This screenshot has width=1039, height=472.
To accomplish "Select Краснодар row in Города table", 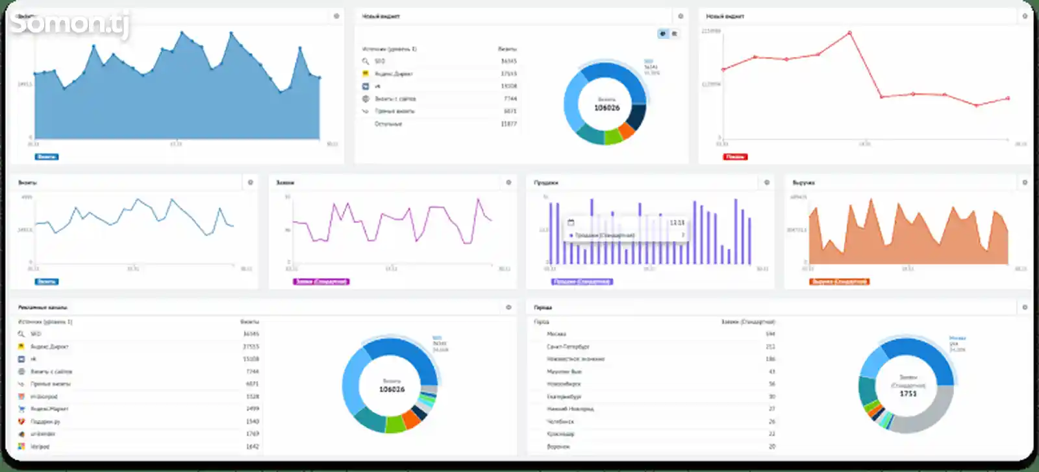I will coord(655,434).
